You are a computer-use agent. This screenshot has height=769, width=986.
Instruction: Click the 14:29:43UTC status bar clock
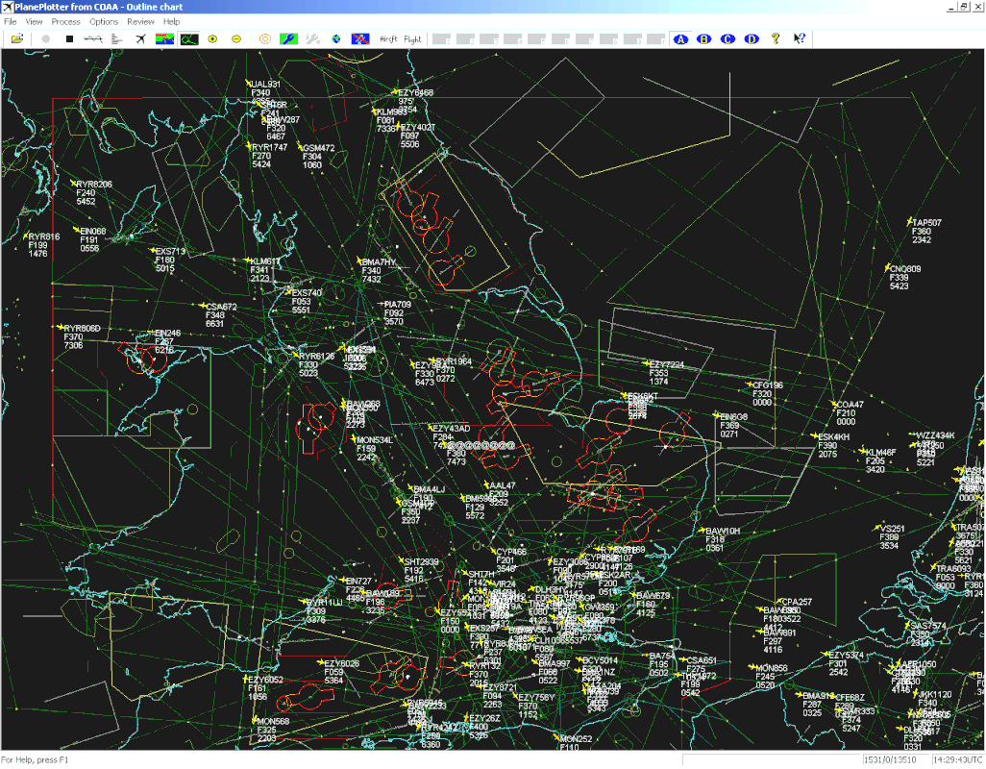(x=958, y=759)
